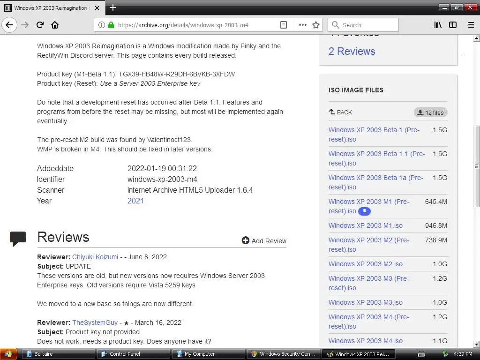Download Windows XP 2003 M2 (Pre-reset).iso
The image size is (480, 360).
(369, 245)
